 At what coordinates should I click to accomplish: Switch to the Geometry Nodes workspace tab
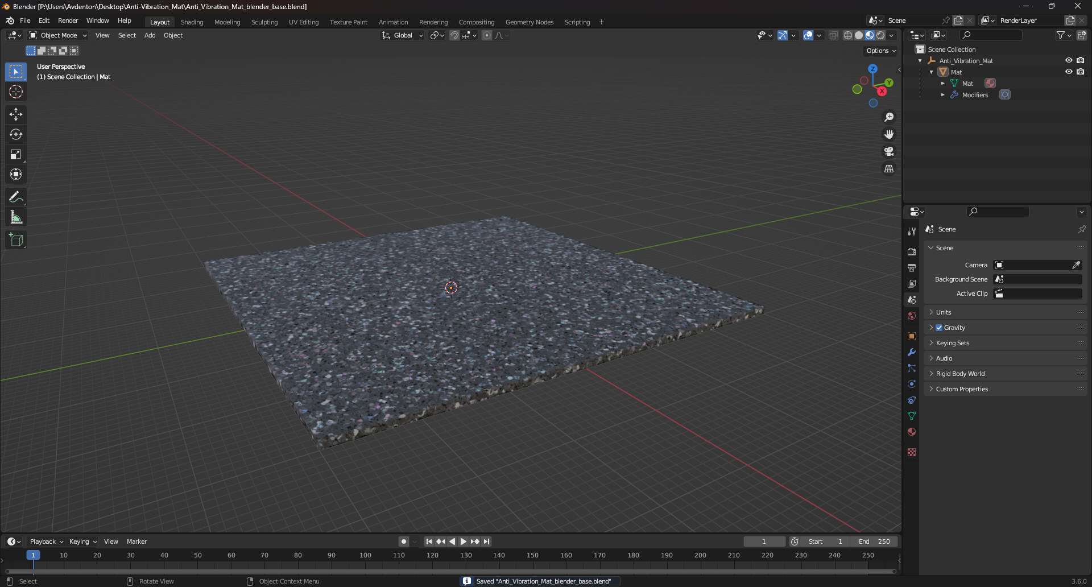click(529, 22)
